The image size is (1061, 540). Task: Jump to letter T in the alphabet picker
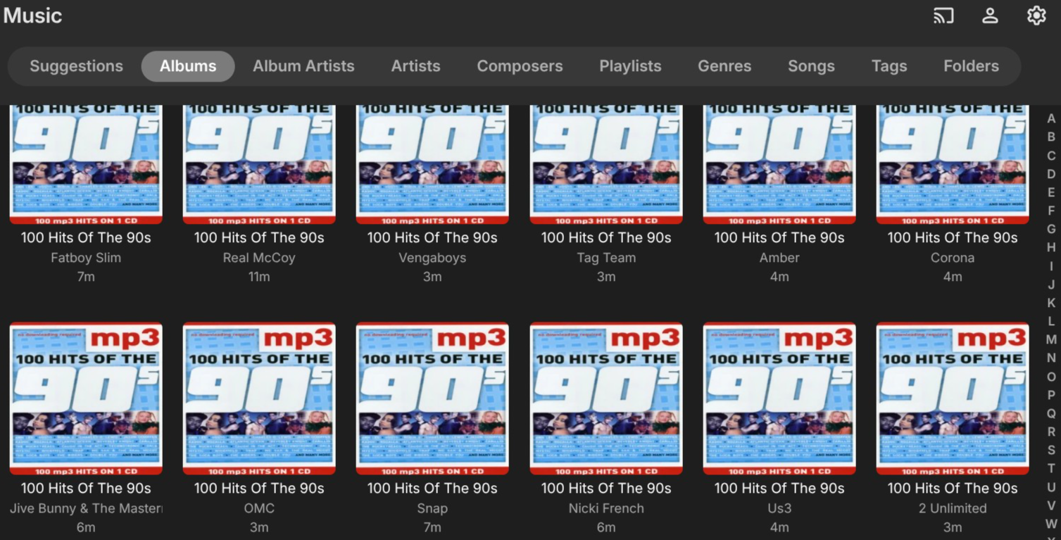click(x=1051, y=468)
